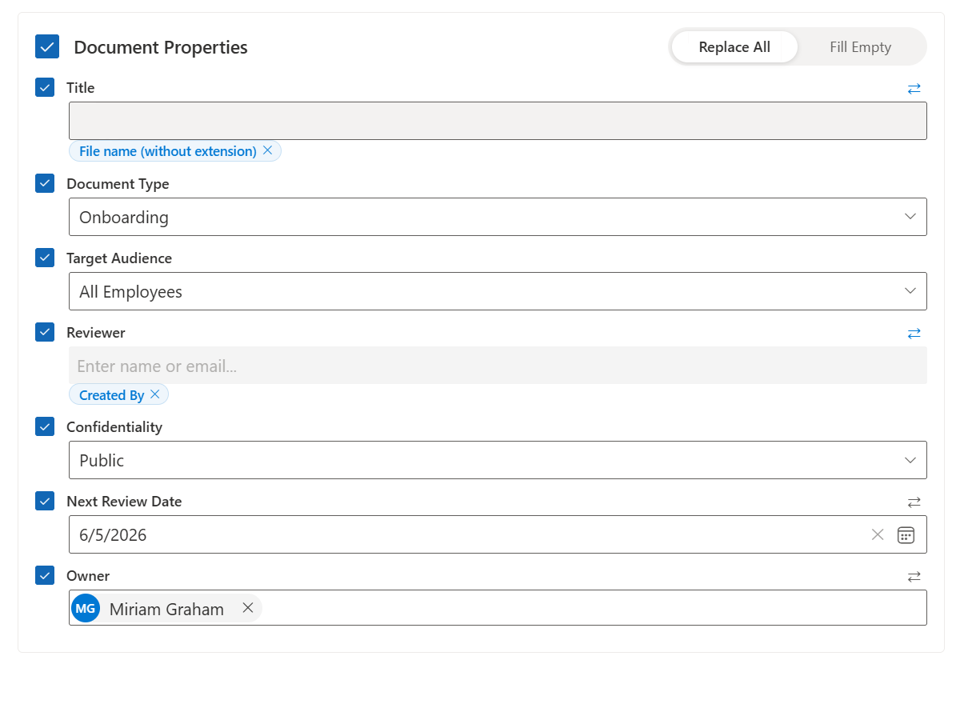Remove Miriam Graham from Owner
The width and height of the screenshot is (960, 720).
point(248,608)
